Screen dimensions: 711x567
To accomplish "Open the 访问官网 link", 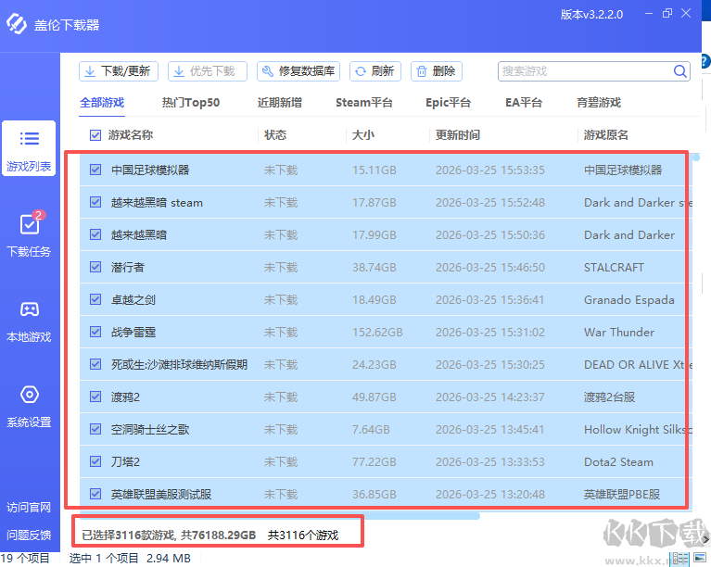I will click(29, 507).
